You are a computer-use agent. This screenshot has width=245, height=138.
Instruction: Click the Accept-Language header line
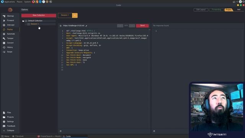82,43
